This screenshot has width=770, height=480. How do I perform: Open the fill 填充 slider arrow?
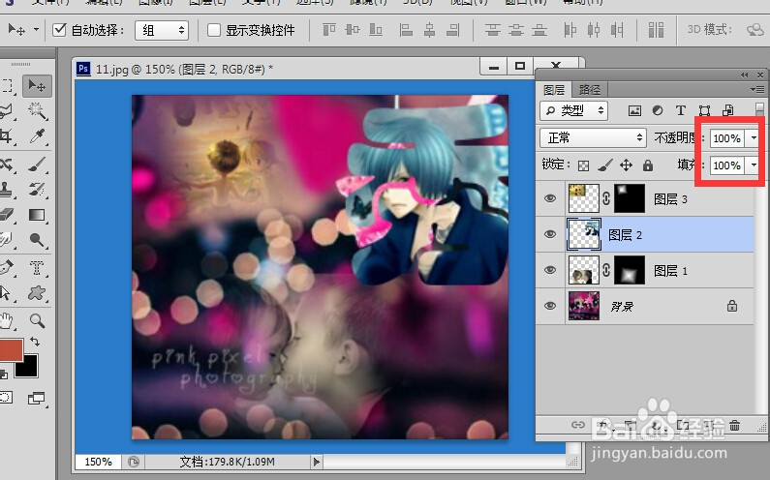tap(754, 165)
